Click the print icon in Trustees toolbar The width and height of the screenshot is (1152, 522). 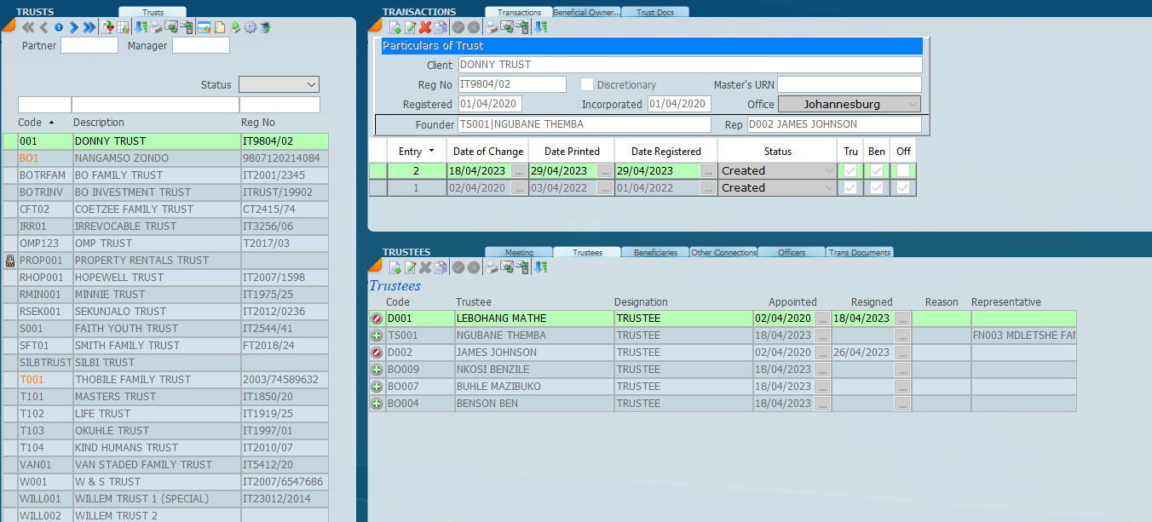(x=492, y=267)
